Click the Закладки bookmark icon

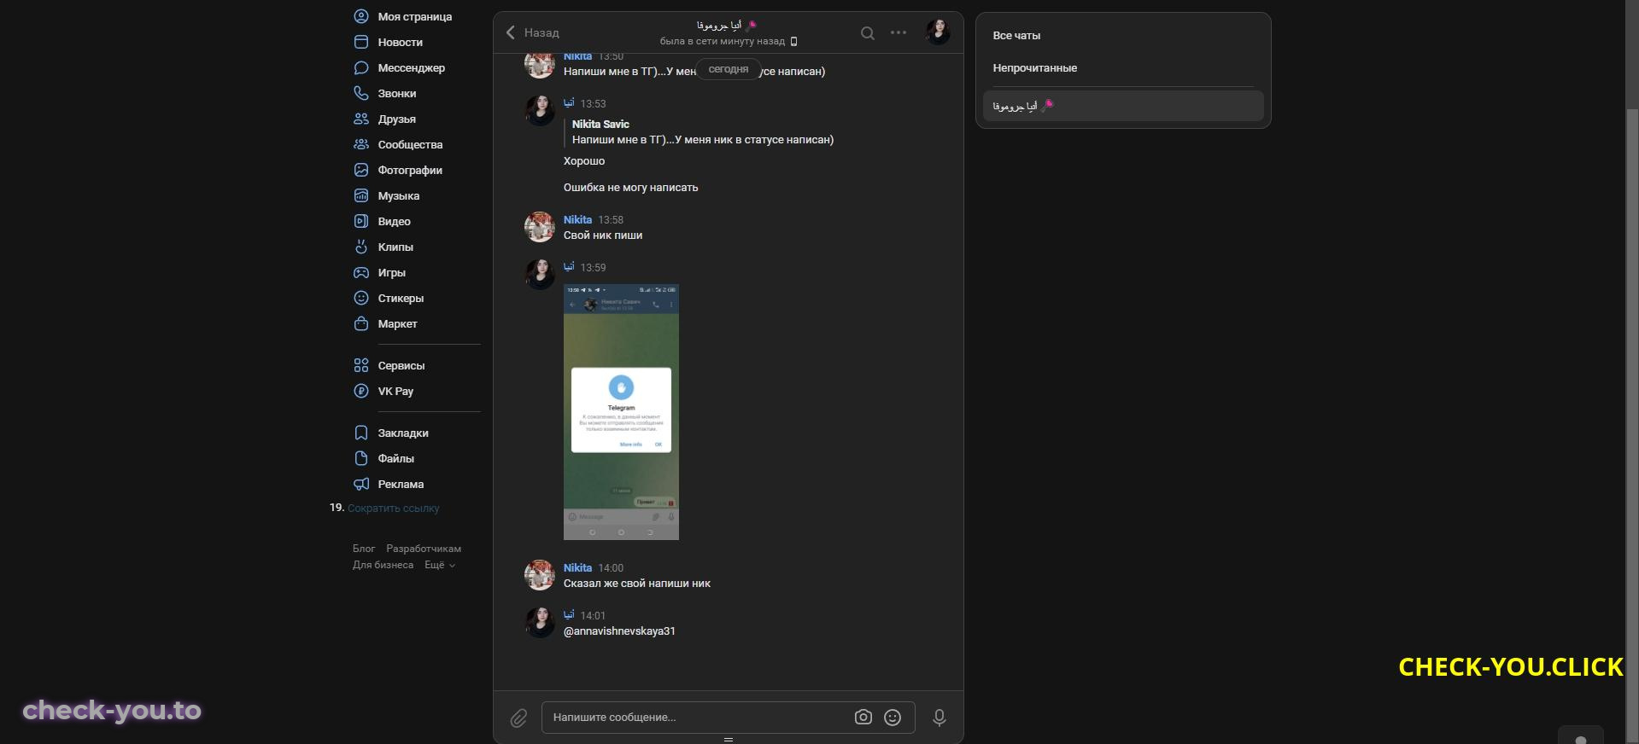click(361, 433)
